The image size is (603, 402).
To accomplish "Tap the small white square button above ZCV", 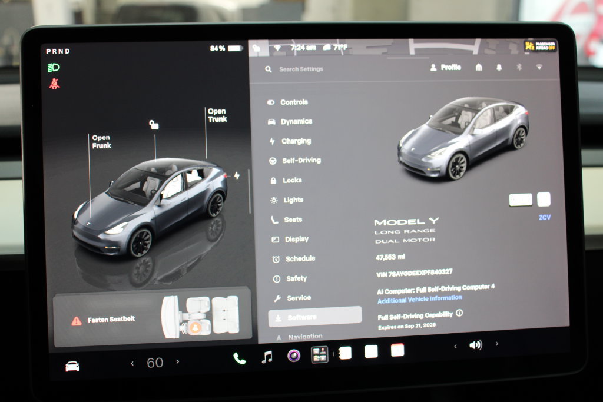I will coord(544,200).
